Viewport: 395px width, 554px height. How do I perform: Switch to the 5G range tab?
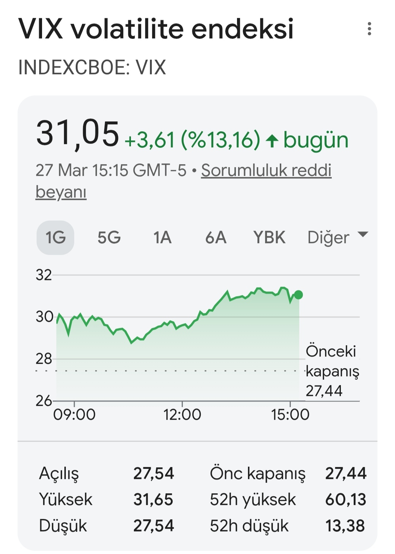109,238
